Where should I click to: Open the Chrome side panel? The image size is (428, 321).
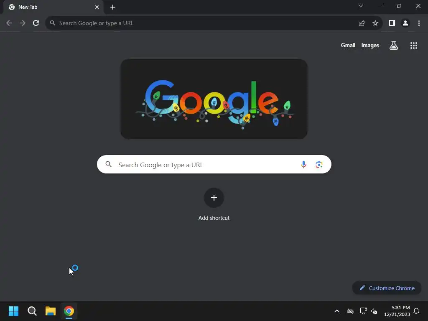[x=392, y=23]
